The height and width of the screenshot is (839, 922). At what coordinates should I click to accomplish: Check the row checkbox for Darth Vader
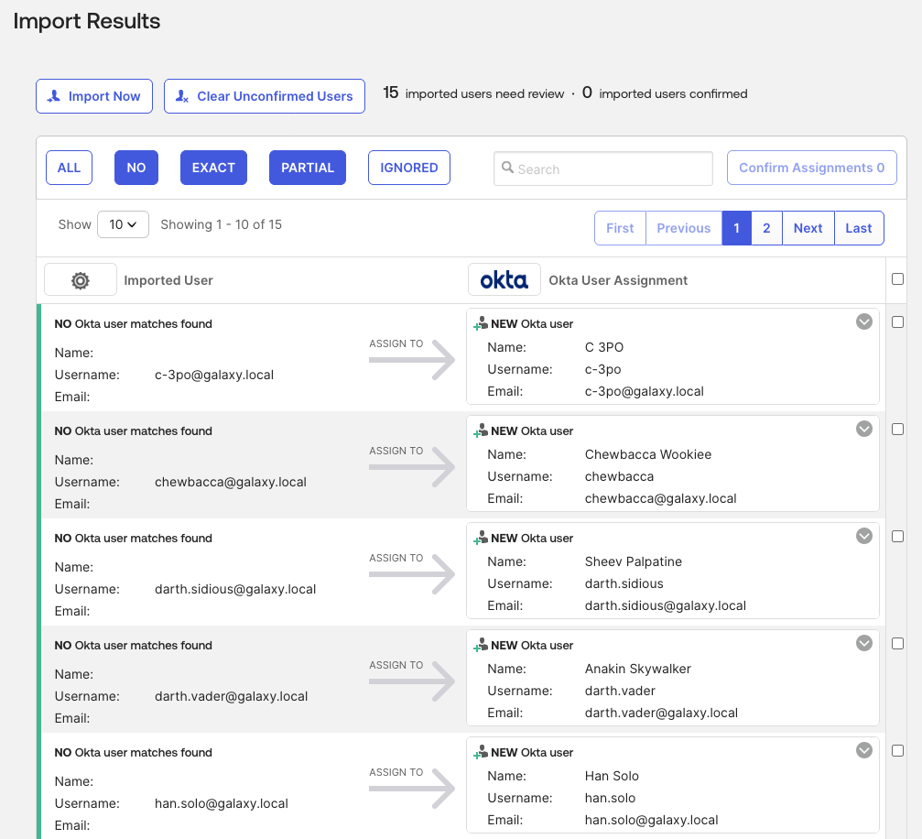pyautogui.click(x=898, y=643)
